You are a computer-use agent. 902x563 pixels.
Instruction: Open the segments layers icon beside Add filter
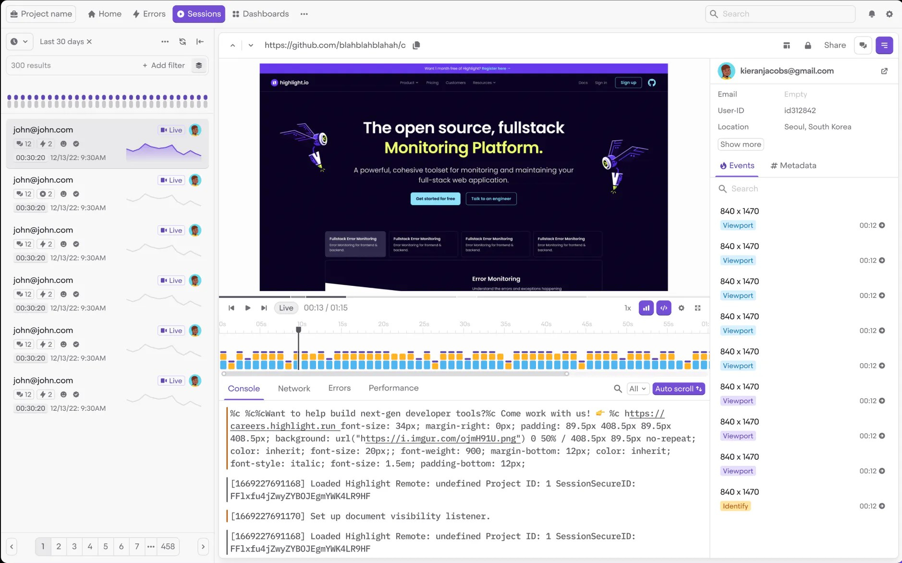(199, 65)
